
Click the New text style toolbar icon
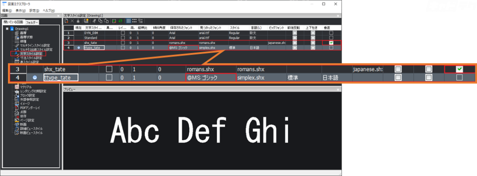[x=66, y=21]
